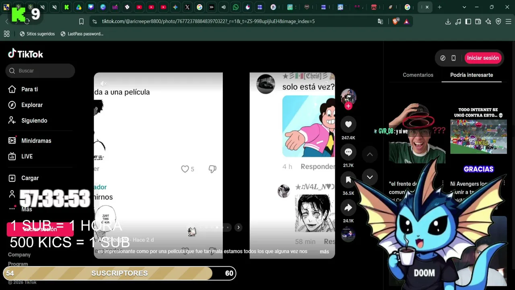This screenshot has height=290, width=515.
Task: Open the get-app phone icon
Action: [x=453, y=58]
